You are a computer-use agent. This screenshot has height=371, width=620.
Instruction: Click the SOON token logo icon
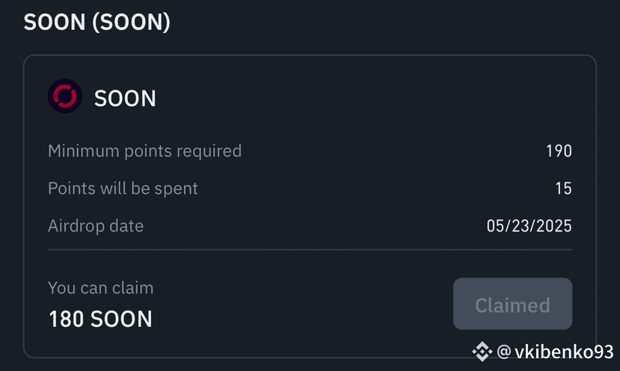pos(65,96)
